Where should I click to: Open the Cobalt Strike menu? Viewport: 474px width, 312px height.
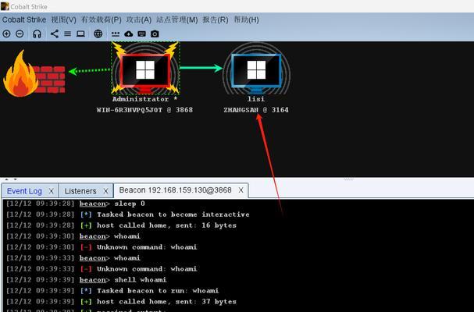click(x=24, y=20)
